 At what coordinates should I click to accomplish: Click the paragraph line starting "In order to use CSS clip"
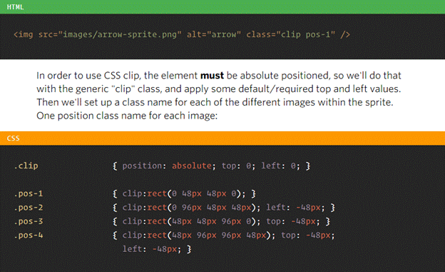[218, 76]
